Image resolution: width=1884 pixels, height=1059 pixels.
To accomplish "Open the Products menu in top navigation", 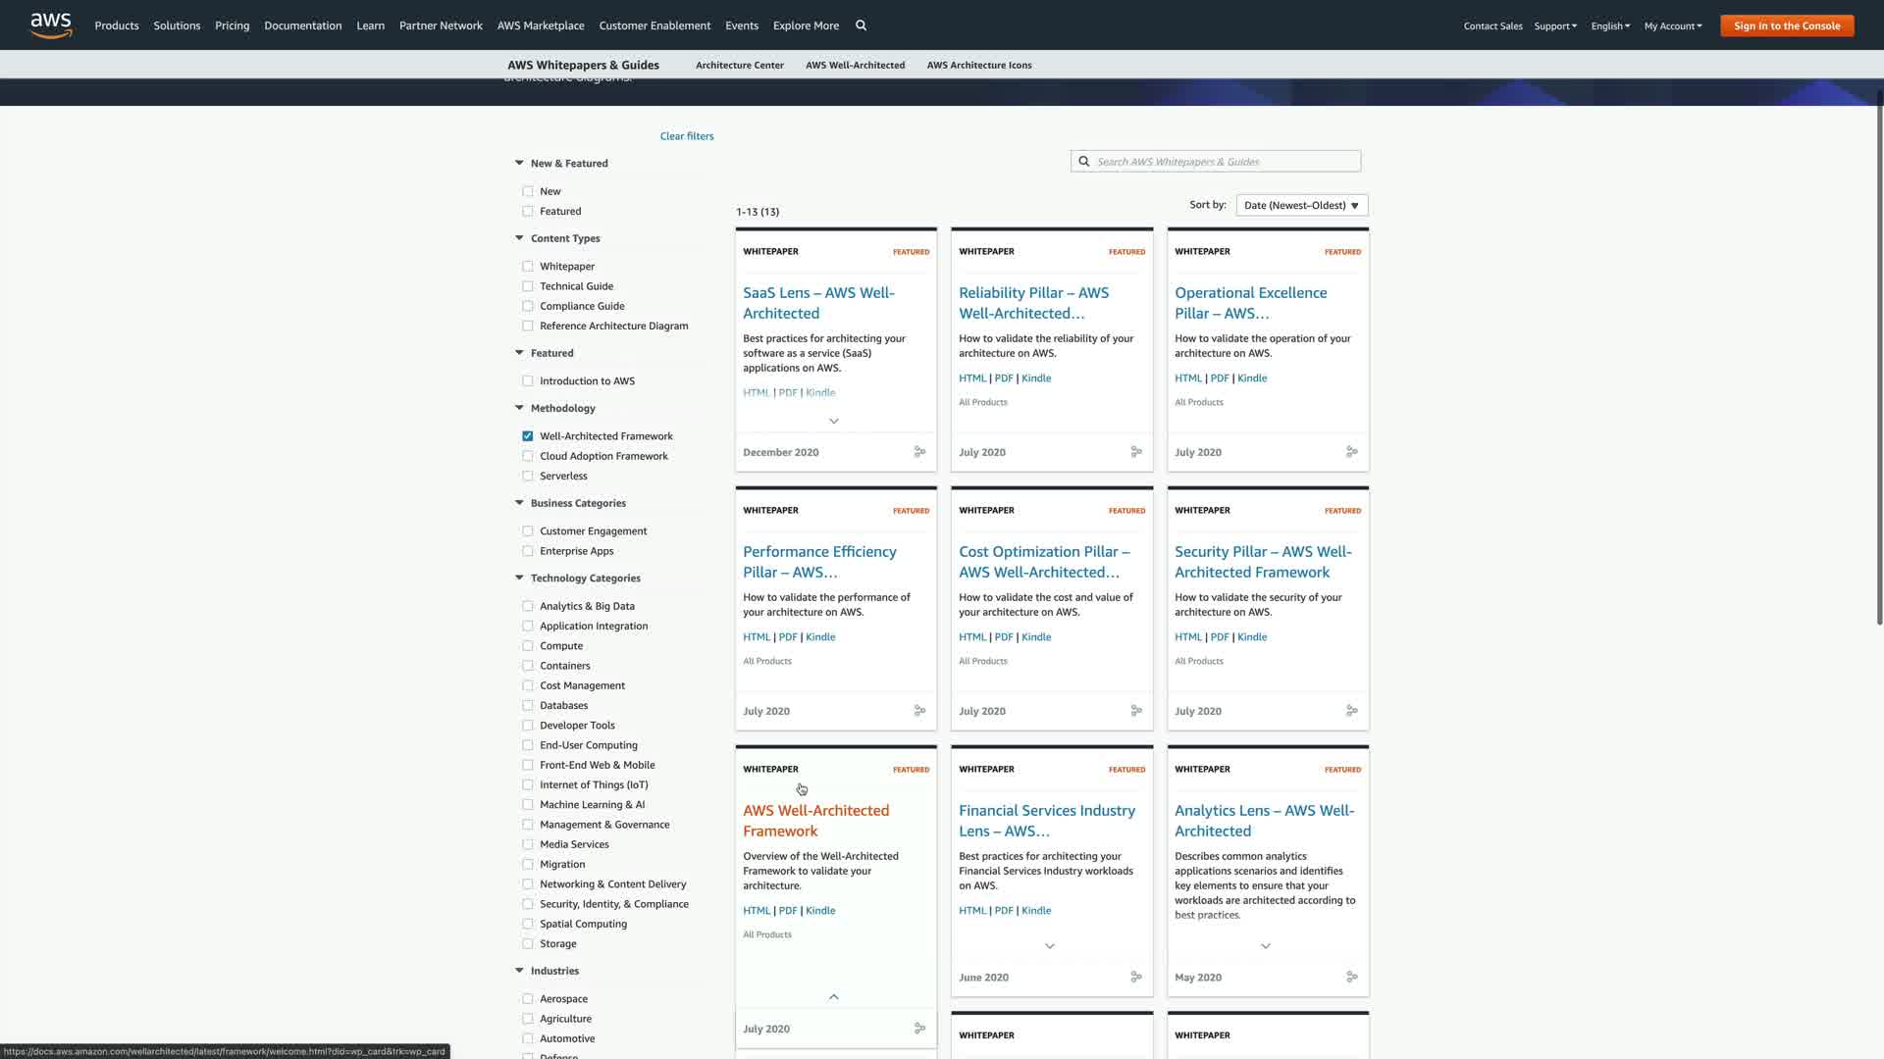I will (x=117, y=25).
